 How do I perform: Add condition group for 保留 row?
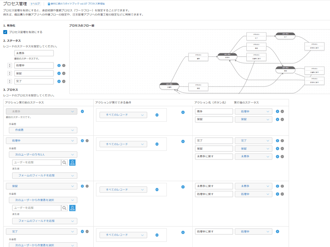point(183,187)
